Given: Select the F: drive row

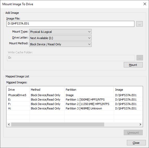Looking at the screenshot, I should coord(74,104).
